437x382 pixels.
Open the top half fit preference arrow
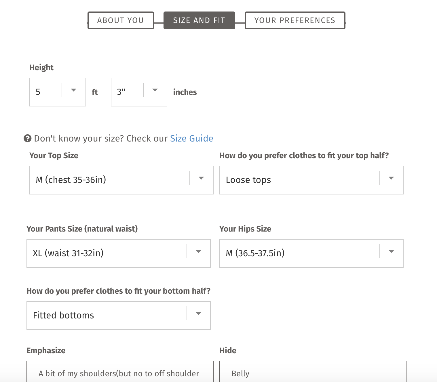(391, 178)
